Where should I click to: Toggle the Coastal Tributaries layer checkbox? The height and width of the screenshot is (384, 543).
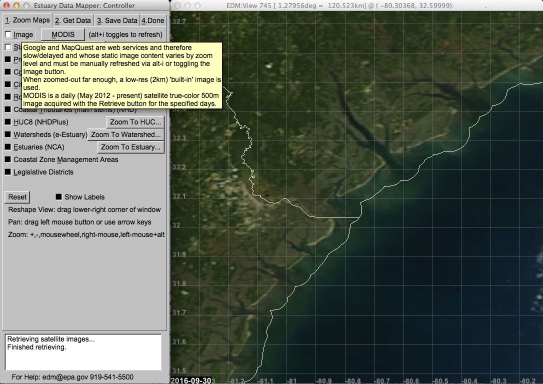pyautogui.click(x=8, y=109)
